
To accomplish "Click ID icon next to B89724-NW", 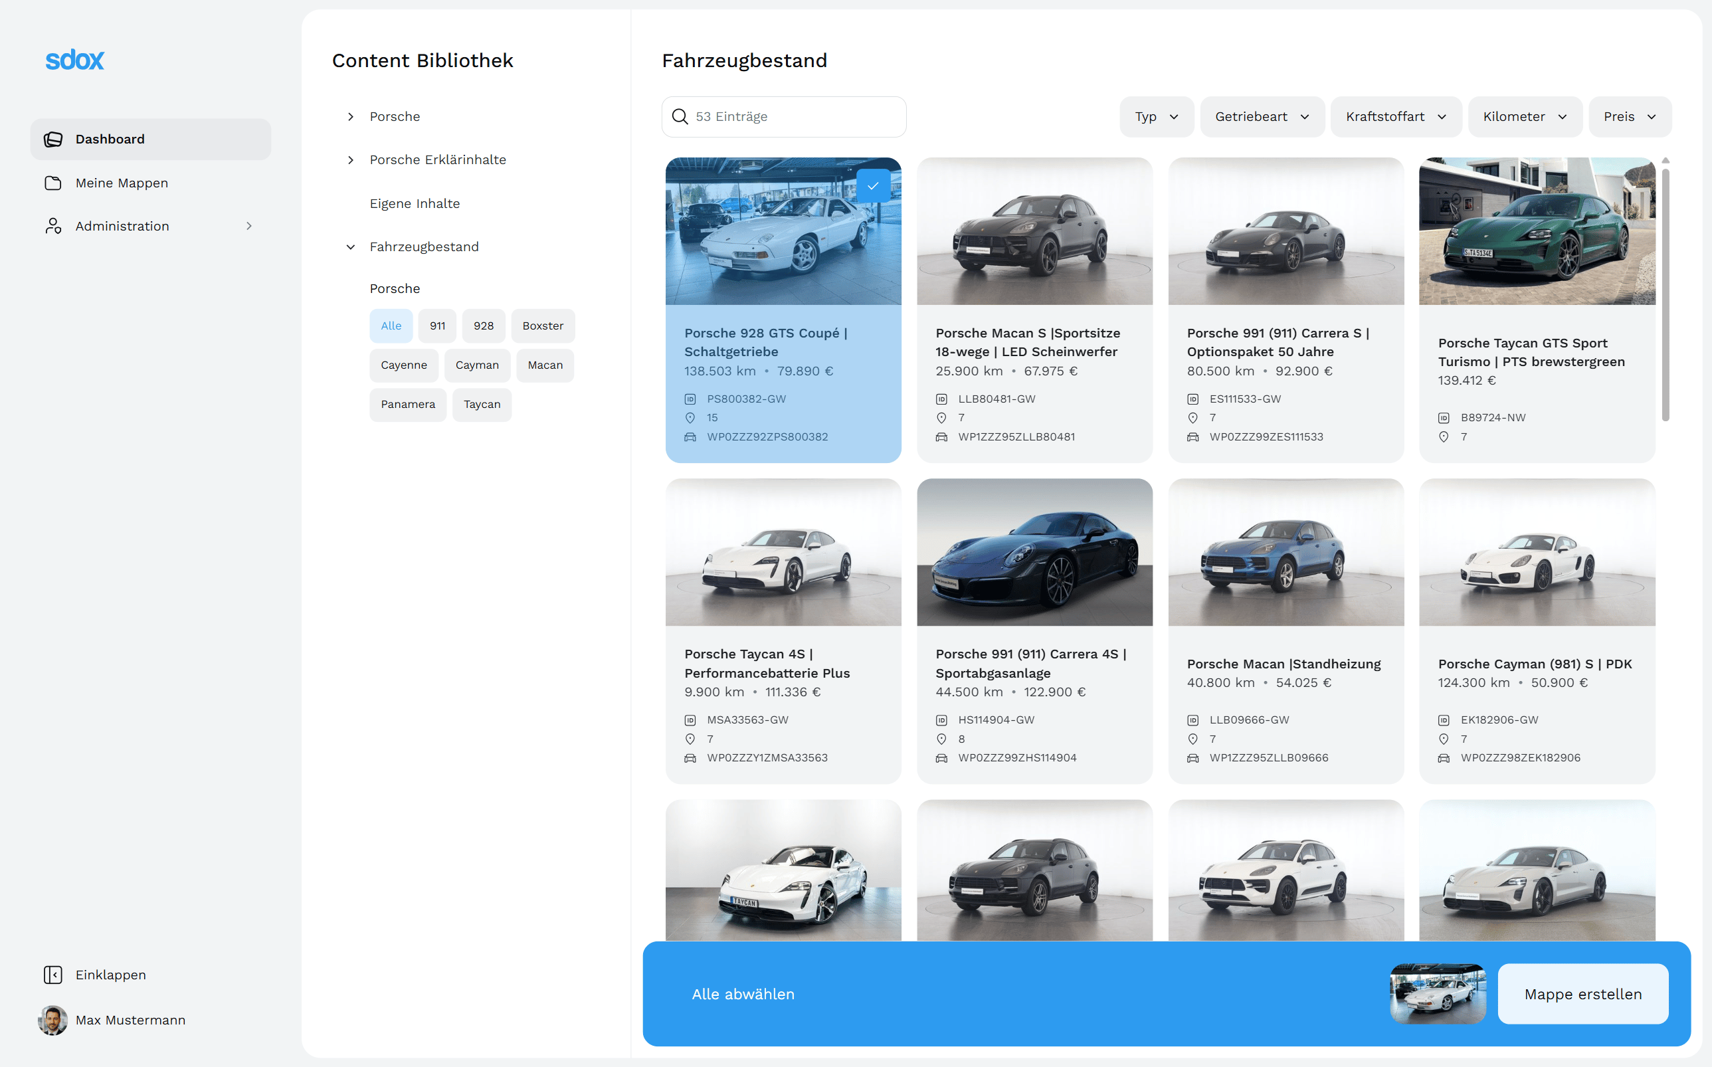I will pyautogui.click(x=1444, y=418).
